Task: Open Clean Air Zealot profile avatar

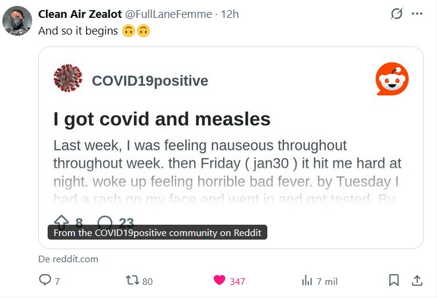Action: [16, 21]
